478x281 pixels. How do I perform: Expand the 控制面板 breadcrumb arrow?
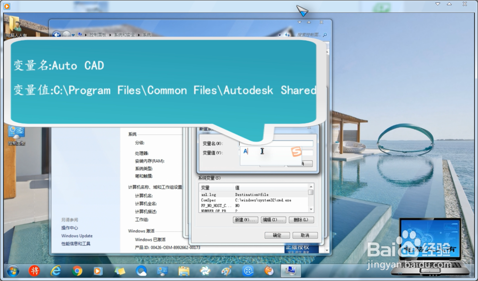110,35
